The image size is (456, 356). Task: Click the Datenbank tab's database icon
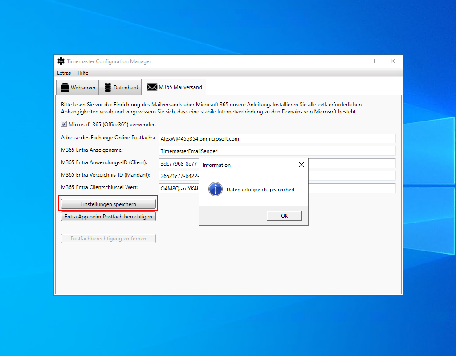coord(107,88)
